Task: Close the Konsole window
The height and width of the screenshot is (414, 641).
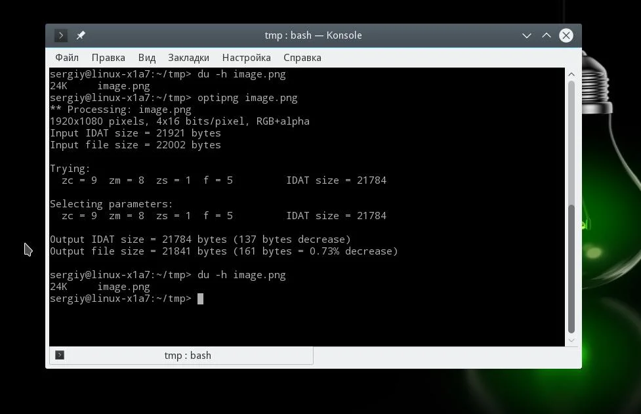Action: (566, 35)
